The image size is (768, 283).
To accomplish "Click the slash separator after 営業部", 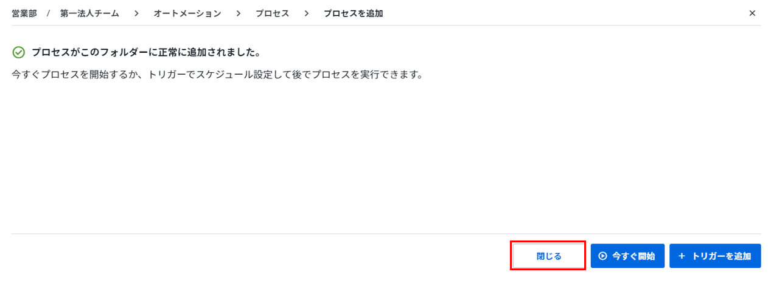I will coord(48,13).
